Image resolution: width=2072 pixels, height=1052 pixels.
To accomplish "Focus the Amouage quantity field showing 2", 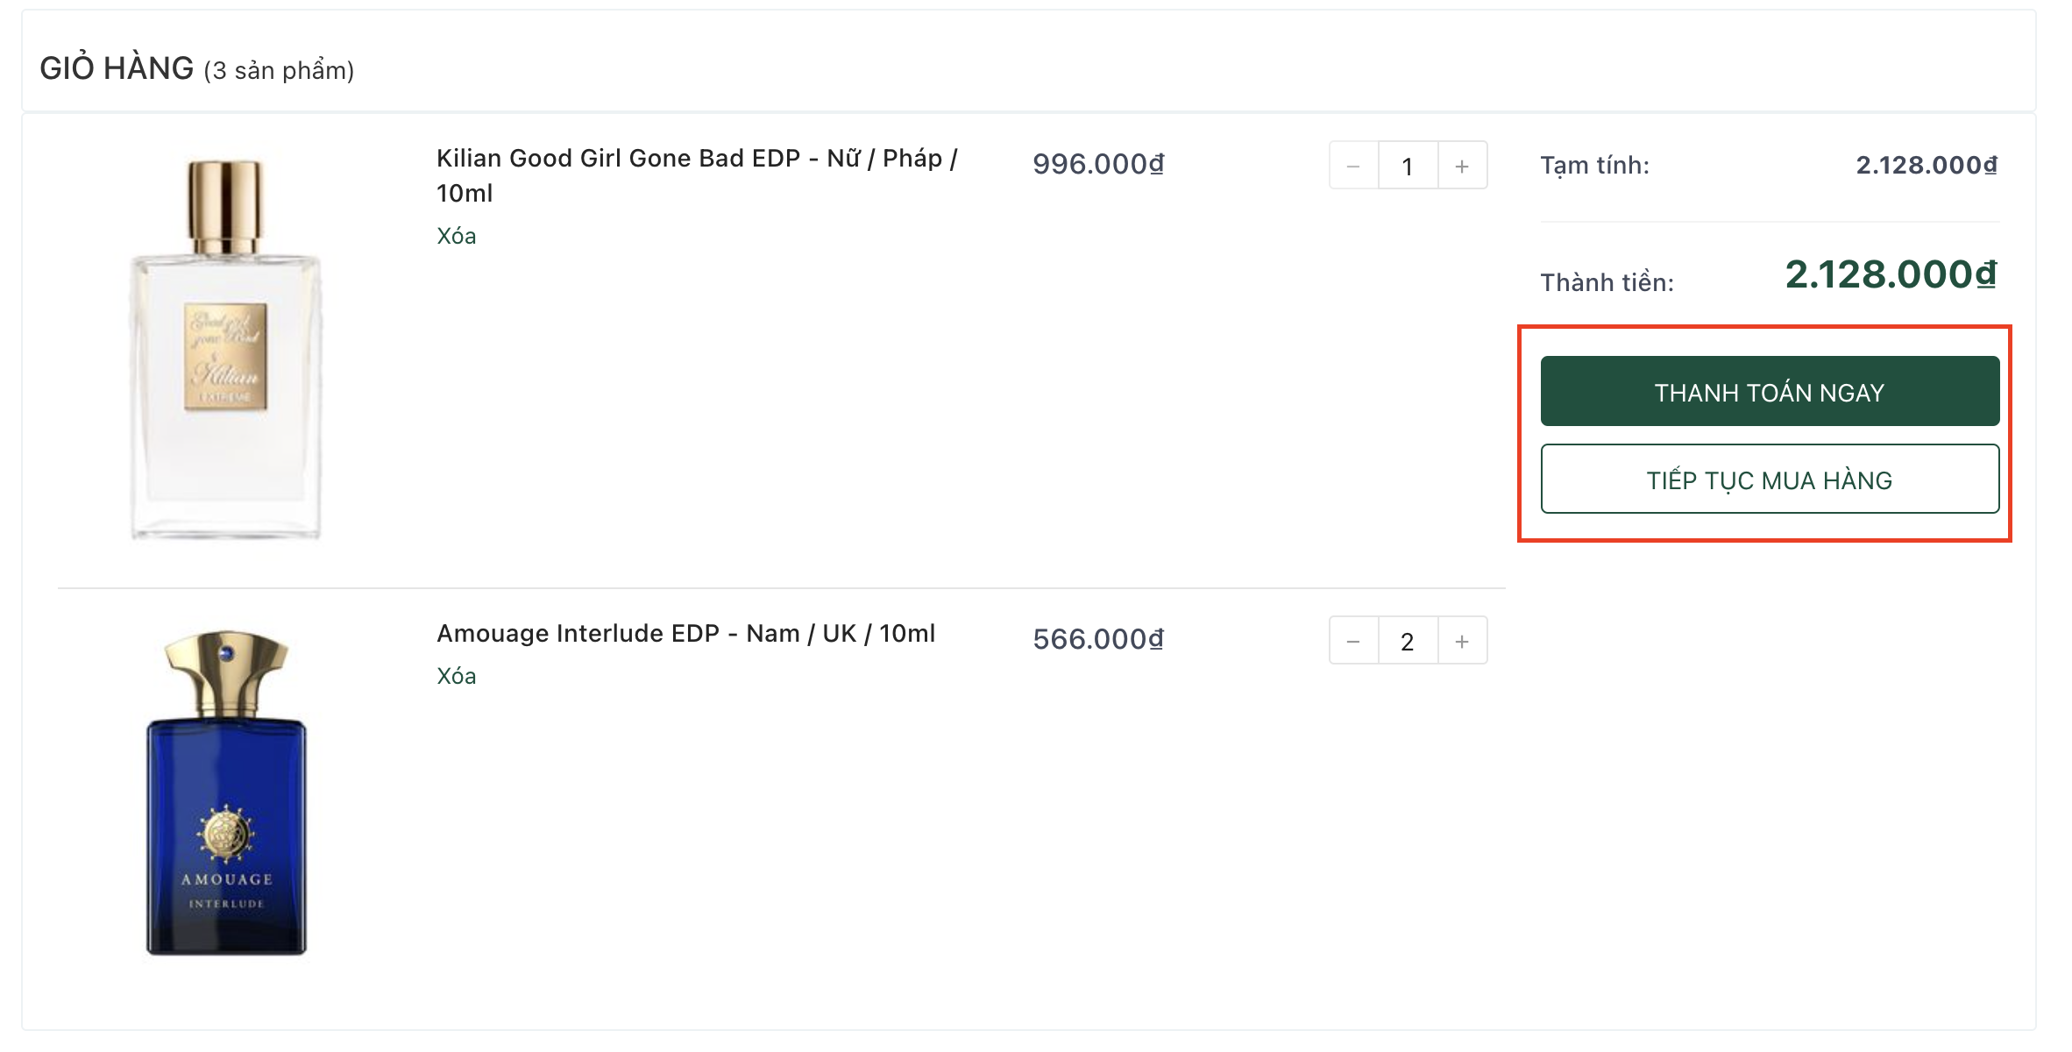I will [x=1408, y=641].
